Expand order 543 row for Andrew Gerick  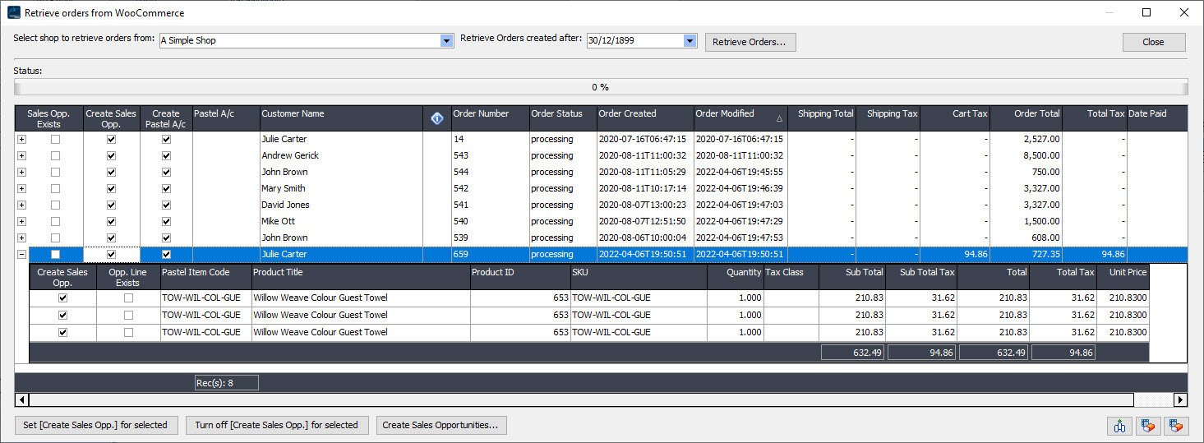pos(21,156)
